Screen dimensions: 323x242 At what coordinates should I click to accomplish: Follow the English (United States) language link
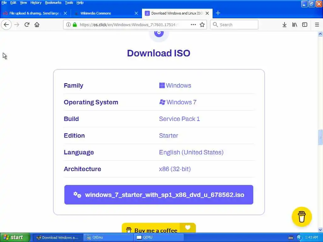click(191, 152)
